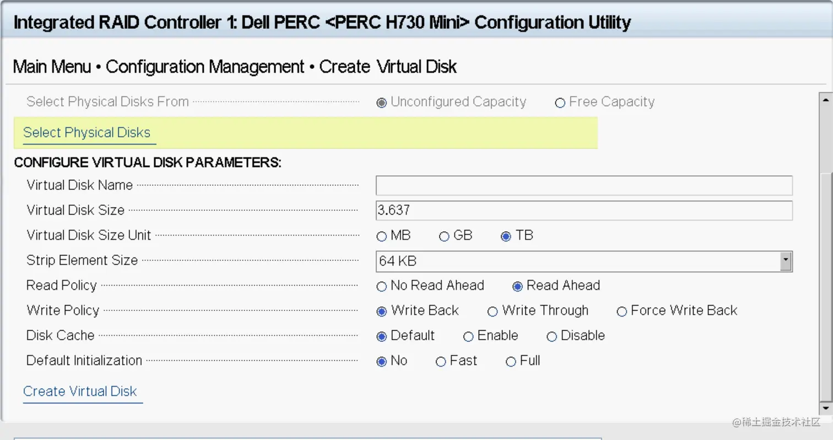Click the Strip Element Size label

click(x=82, y=260)
